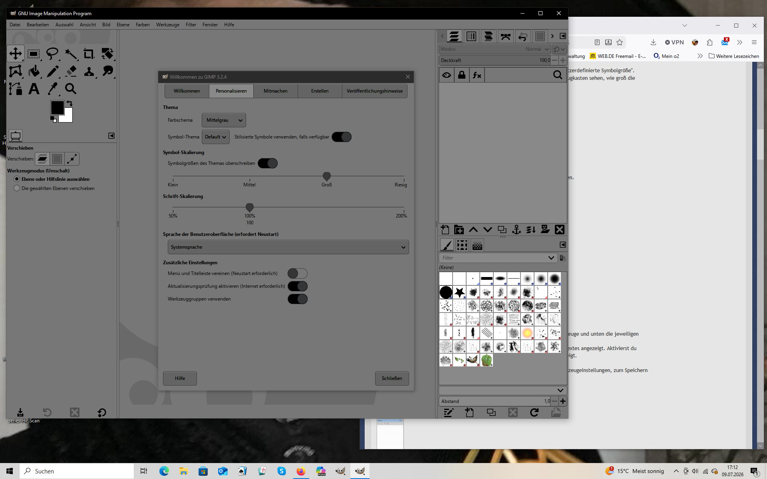
Task: Open the Channels dock tab
Action: [471, 36]
